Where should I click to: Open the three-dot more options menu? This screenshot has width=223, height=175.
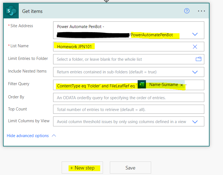click(202, 11)
